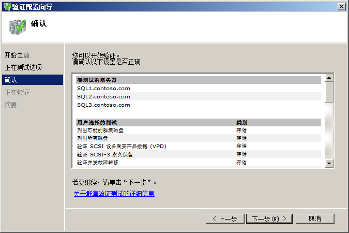Click the wizard icon in the title bar

(x=7, y=7)
